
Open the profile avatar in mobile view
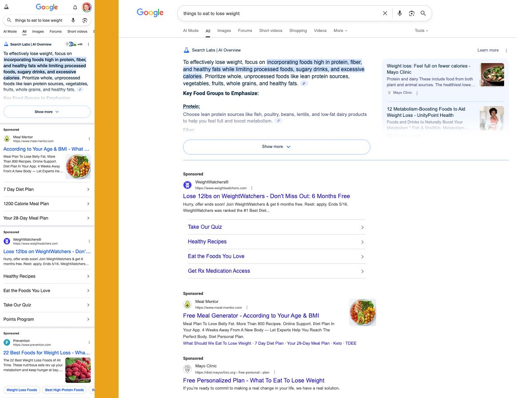tap(87, 7)
